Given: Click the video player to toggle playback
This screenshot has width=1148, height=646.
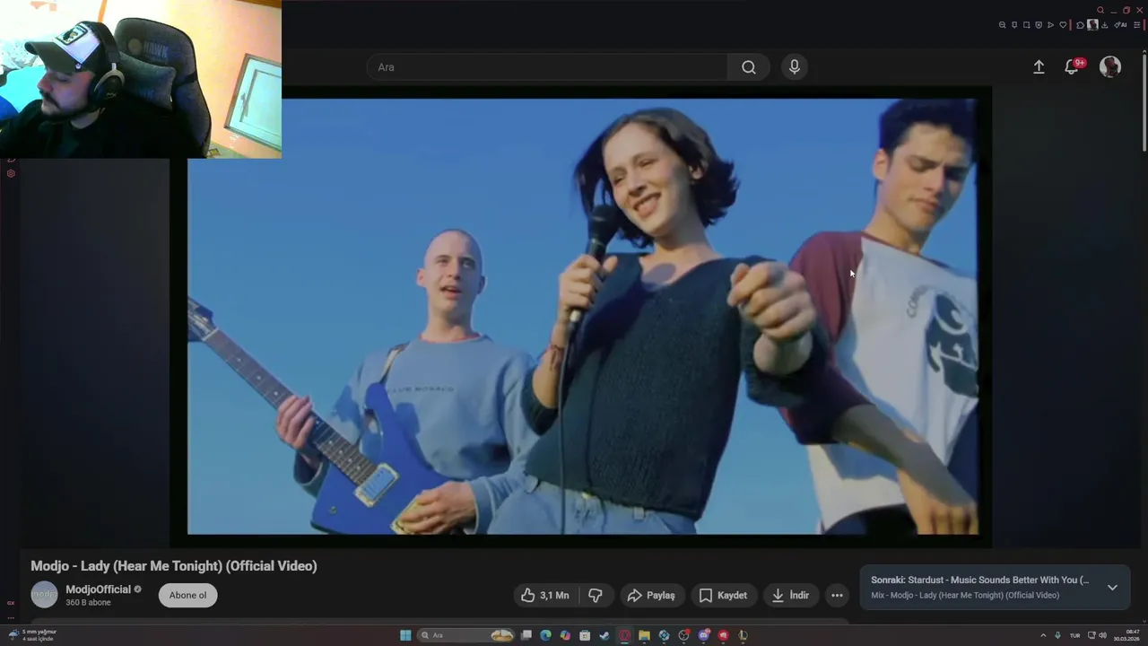Looking at the screenshot, I should pyautogui.click(x=583, y=316).
